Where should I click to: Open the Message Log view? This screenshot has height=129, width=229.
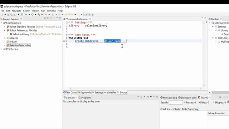[x=169, y=97]
